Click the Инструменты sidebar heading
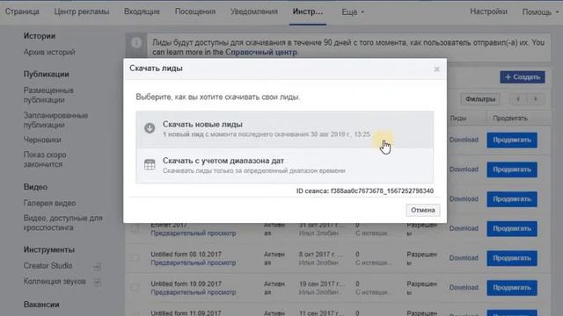 point(49,249)
